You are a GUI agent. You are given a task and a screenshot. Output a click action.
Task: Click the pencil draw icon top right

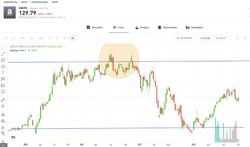[x=237, y=38]
